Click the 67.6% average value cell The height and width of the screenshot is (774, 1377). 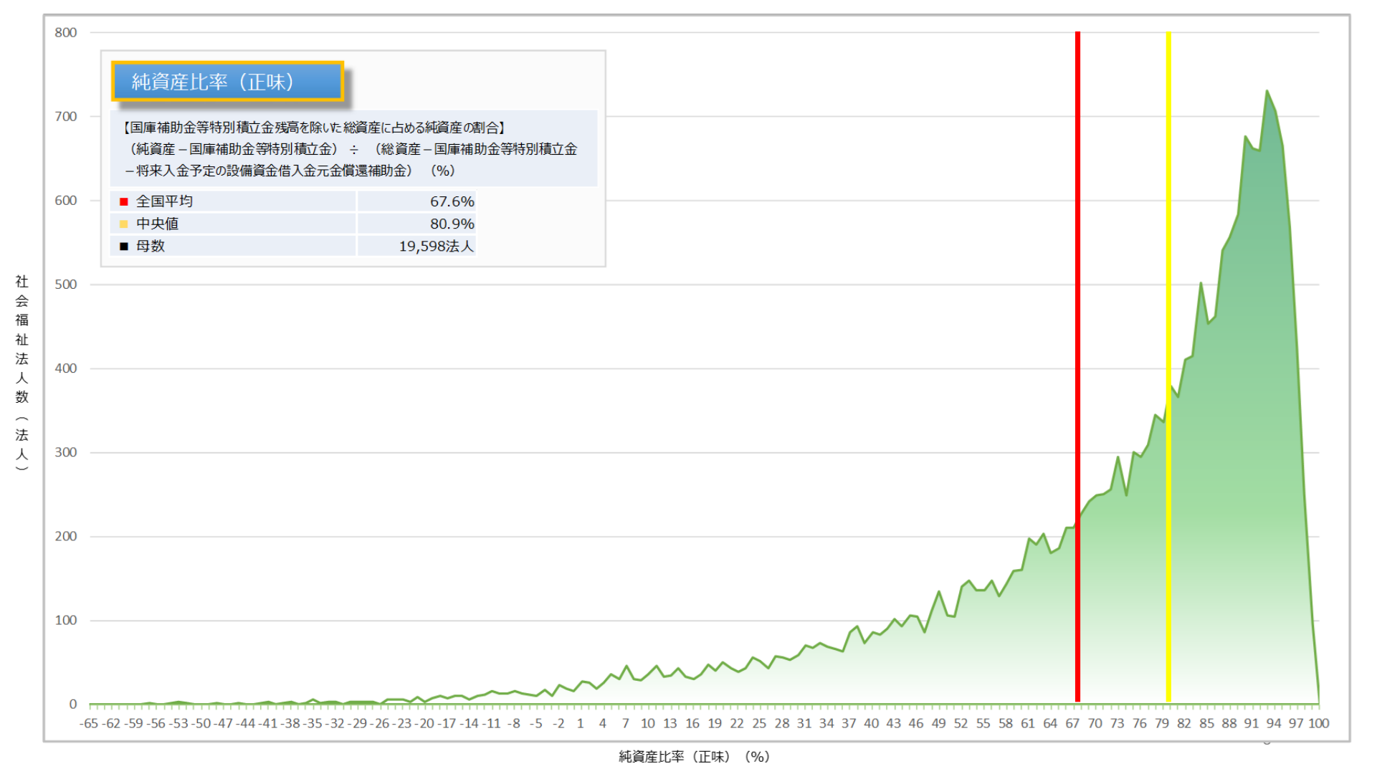(x=452, y=202)
